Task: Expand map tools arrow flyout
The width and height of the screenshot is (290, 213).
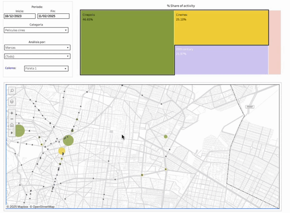Action: coord(12,132)
